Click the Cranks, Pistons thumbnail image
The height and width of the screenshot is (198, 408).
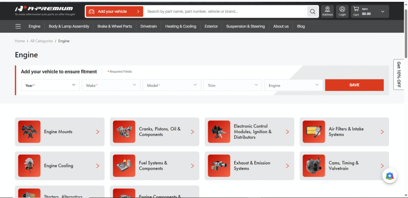click(x=124, y=131)
